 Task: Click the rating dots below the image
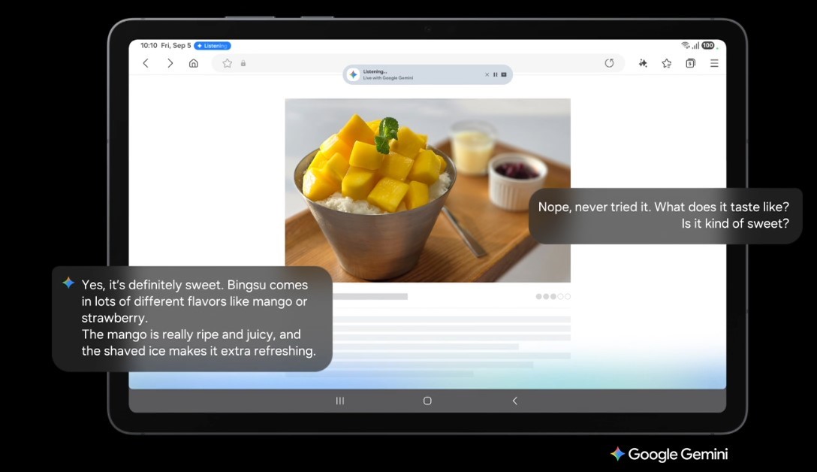(553, 297)
